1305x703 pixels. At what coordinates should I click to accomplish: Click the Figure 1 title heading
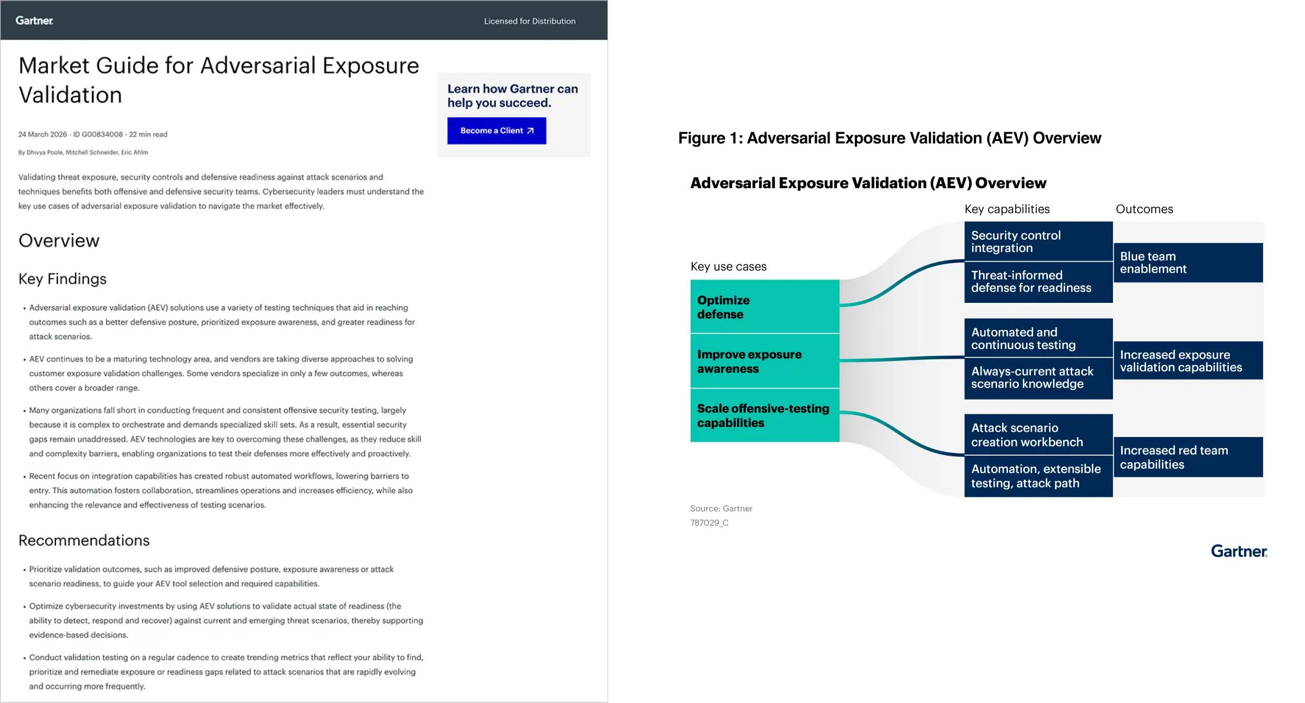click(x=889, y=138)
